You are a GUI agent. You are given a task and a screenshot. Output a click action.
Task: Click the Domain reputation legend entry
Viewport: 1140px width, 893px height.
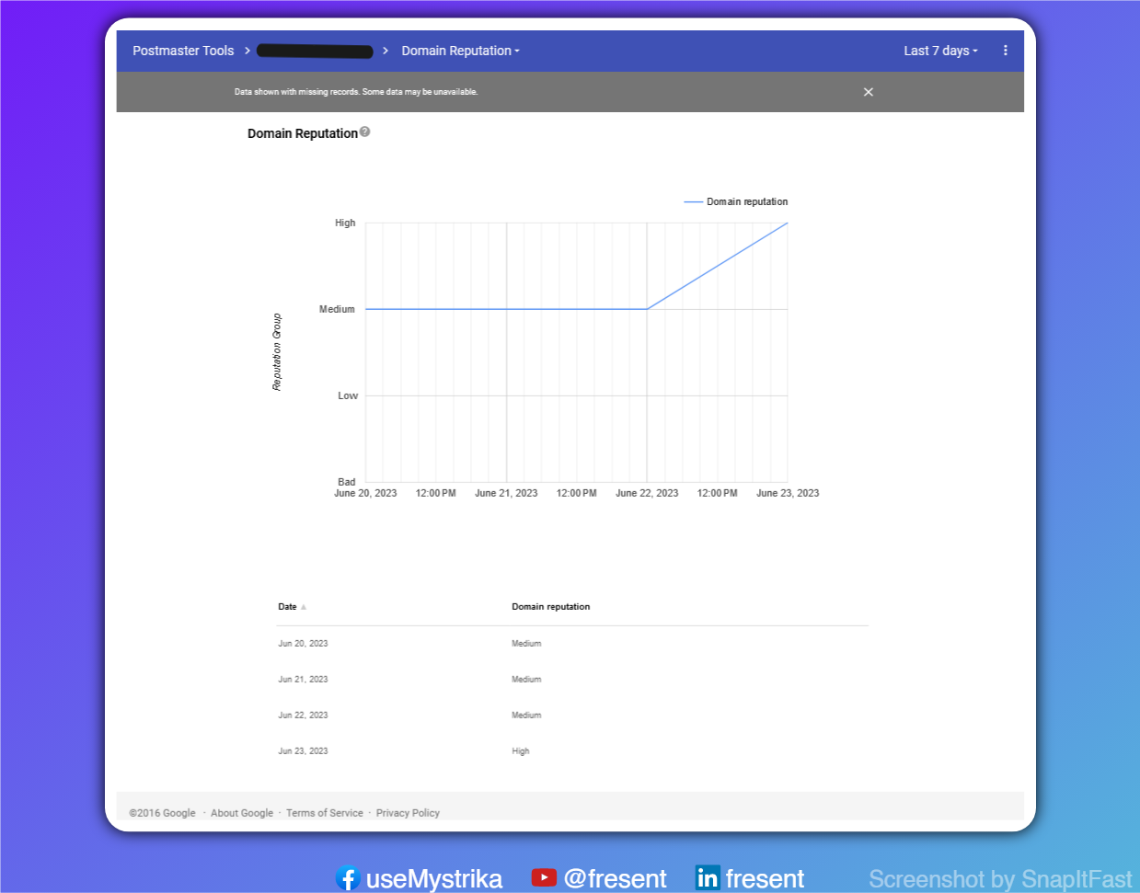coord(736,201)
